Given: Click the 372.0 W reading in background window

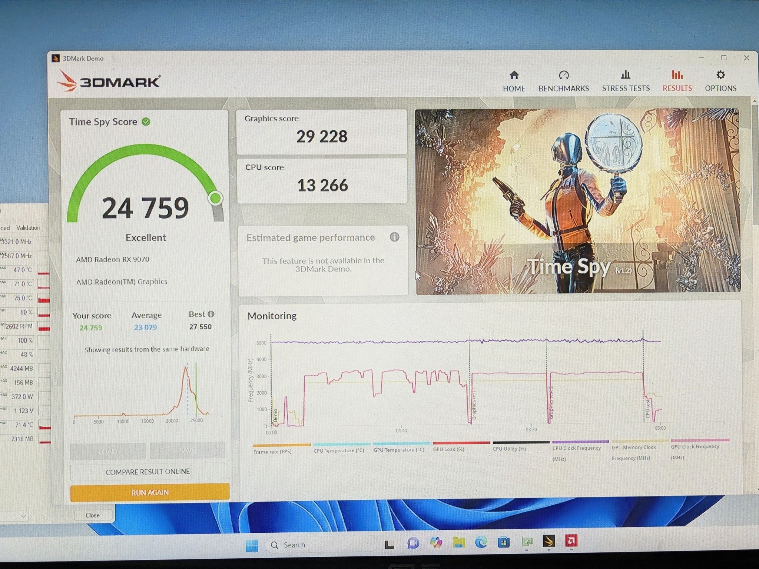Looking at the screenshot, I should pos(22,396).
